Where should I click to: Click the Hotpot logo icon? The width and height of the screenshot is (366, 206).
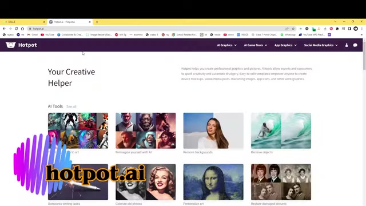click(x=10, y=45)
